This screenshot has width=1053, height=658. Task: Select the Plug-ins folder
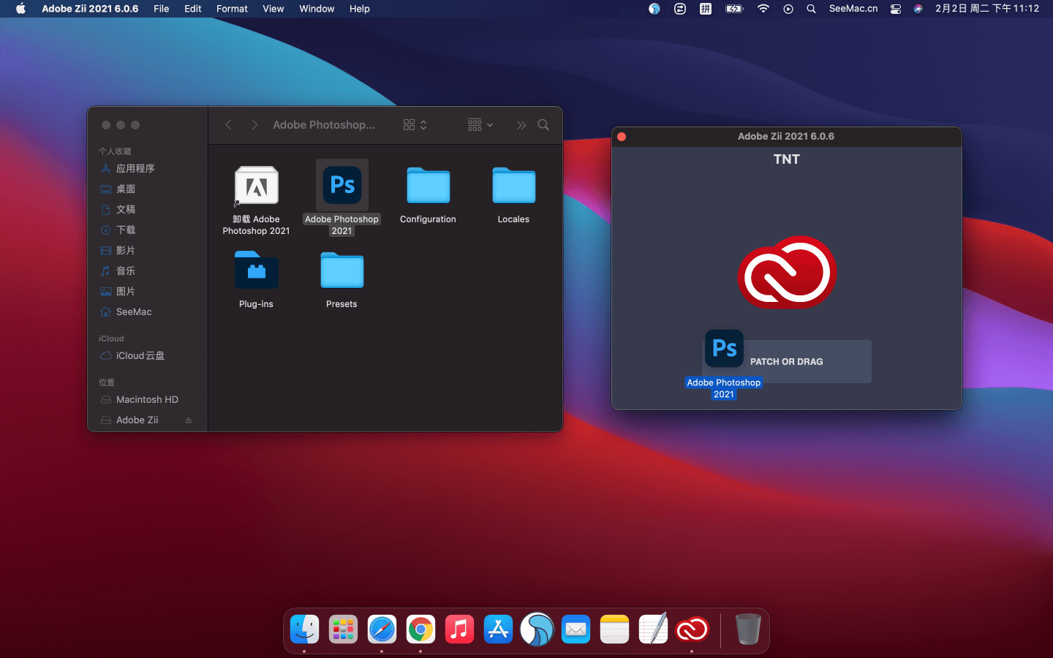(256, 271)
